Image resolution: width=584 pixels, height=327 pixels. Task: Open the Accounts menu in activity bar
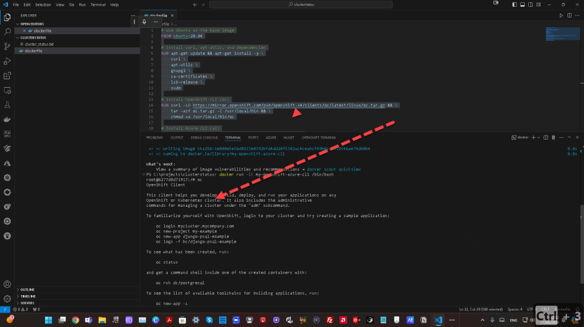7,284
